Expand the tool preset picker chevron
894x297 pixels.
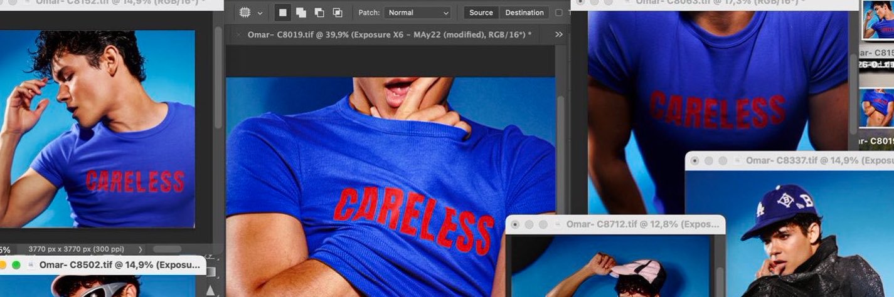[x=260, y=13]
